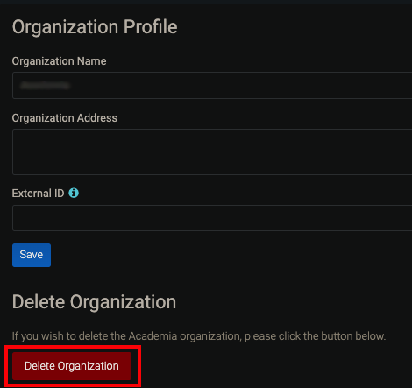Viewport: 412px width, 388px height.
Task: Place cursor in the large address box
Action: pos(212,152)
